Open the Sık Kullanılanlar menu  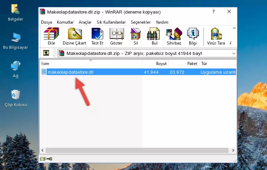(111, 22)
